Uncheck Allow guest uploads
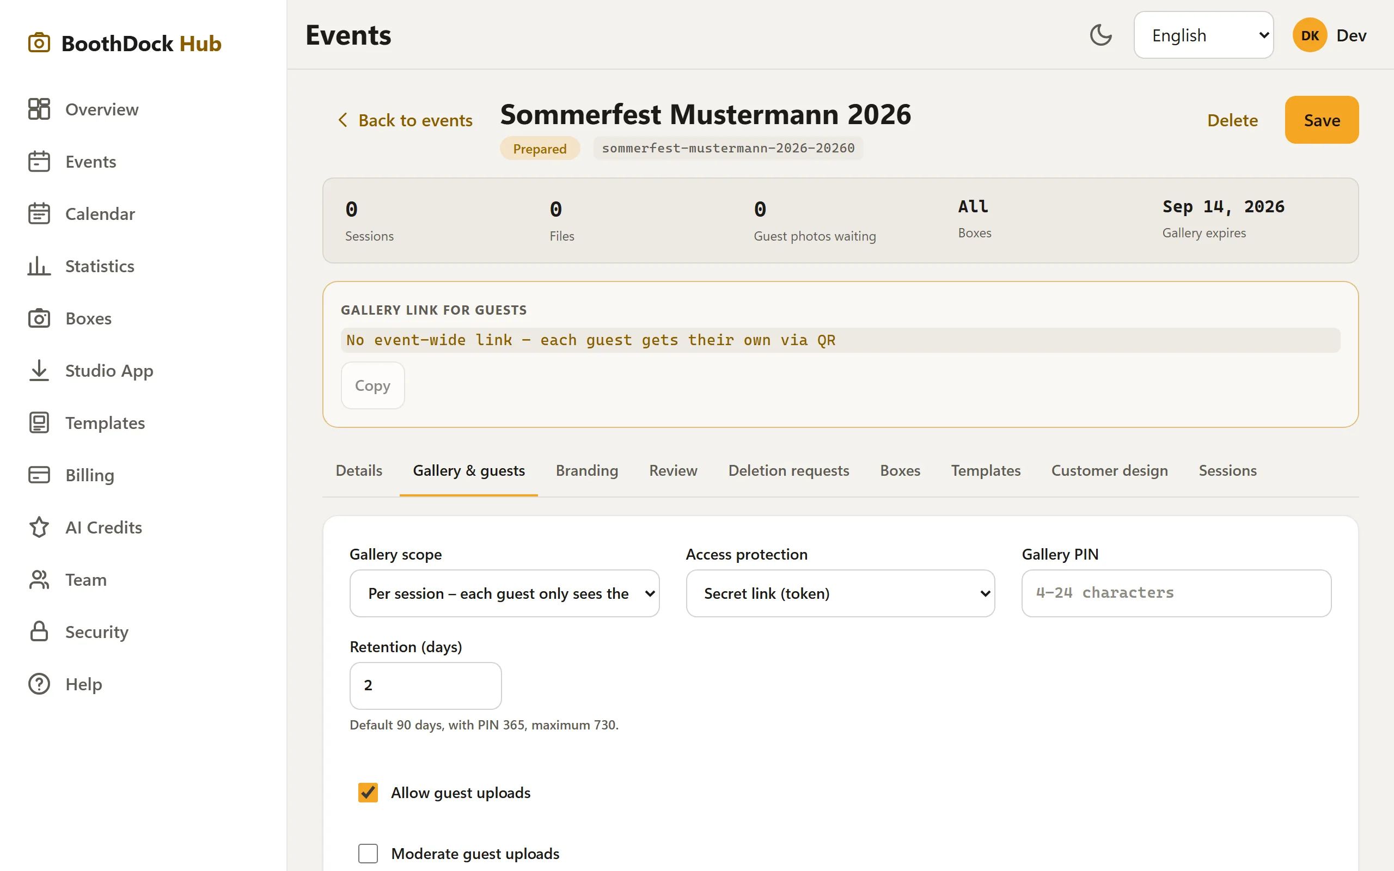 368,793
